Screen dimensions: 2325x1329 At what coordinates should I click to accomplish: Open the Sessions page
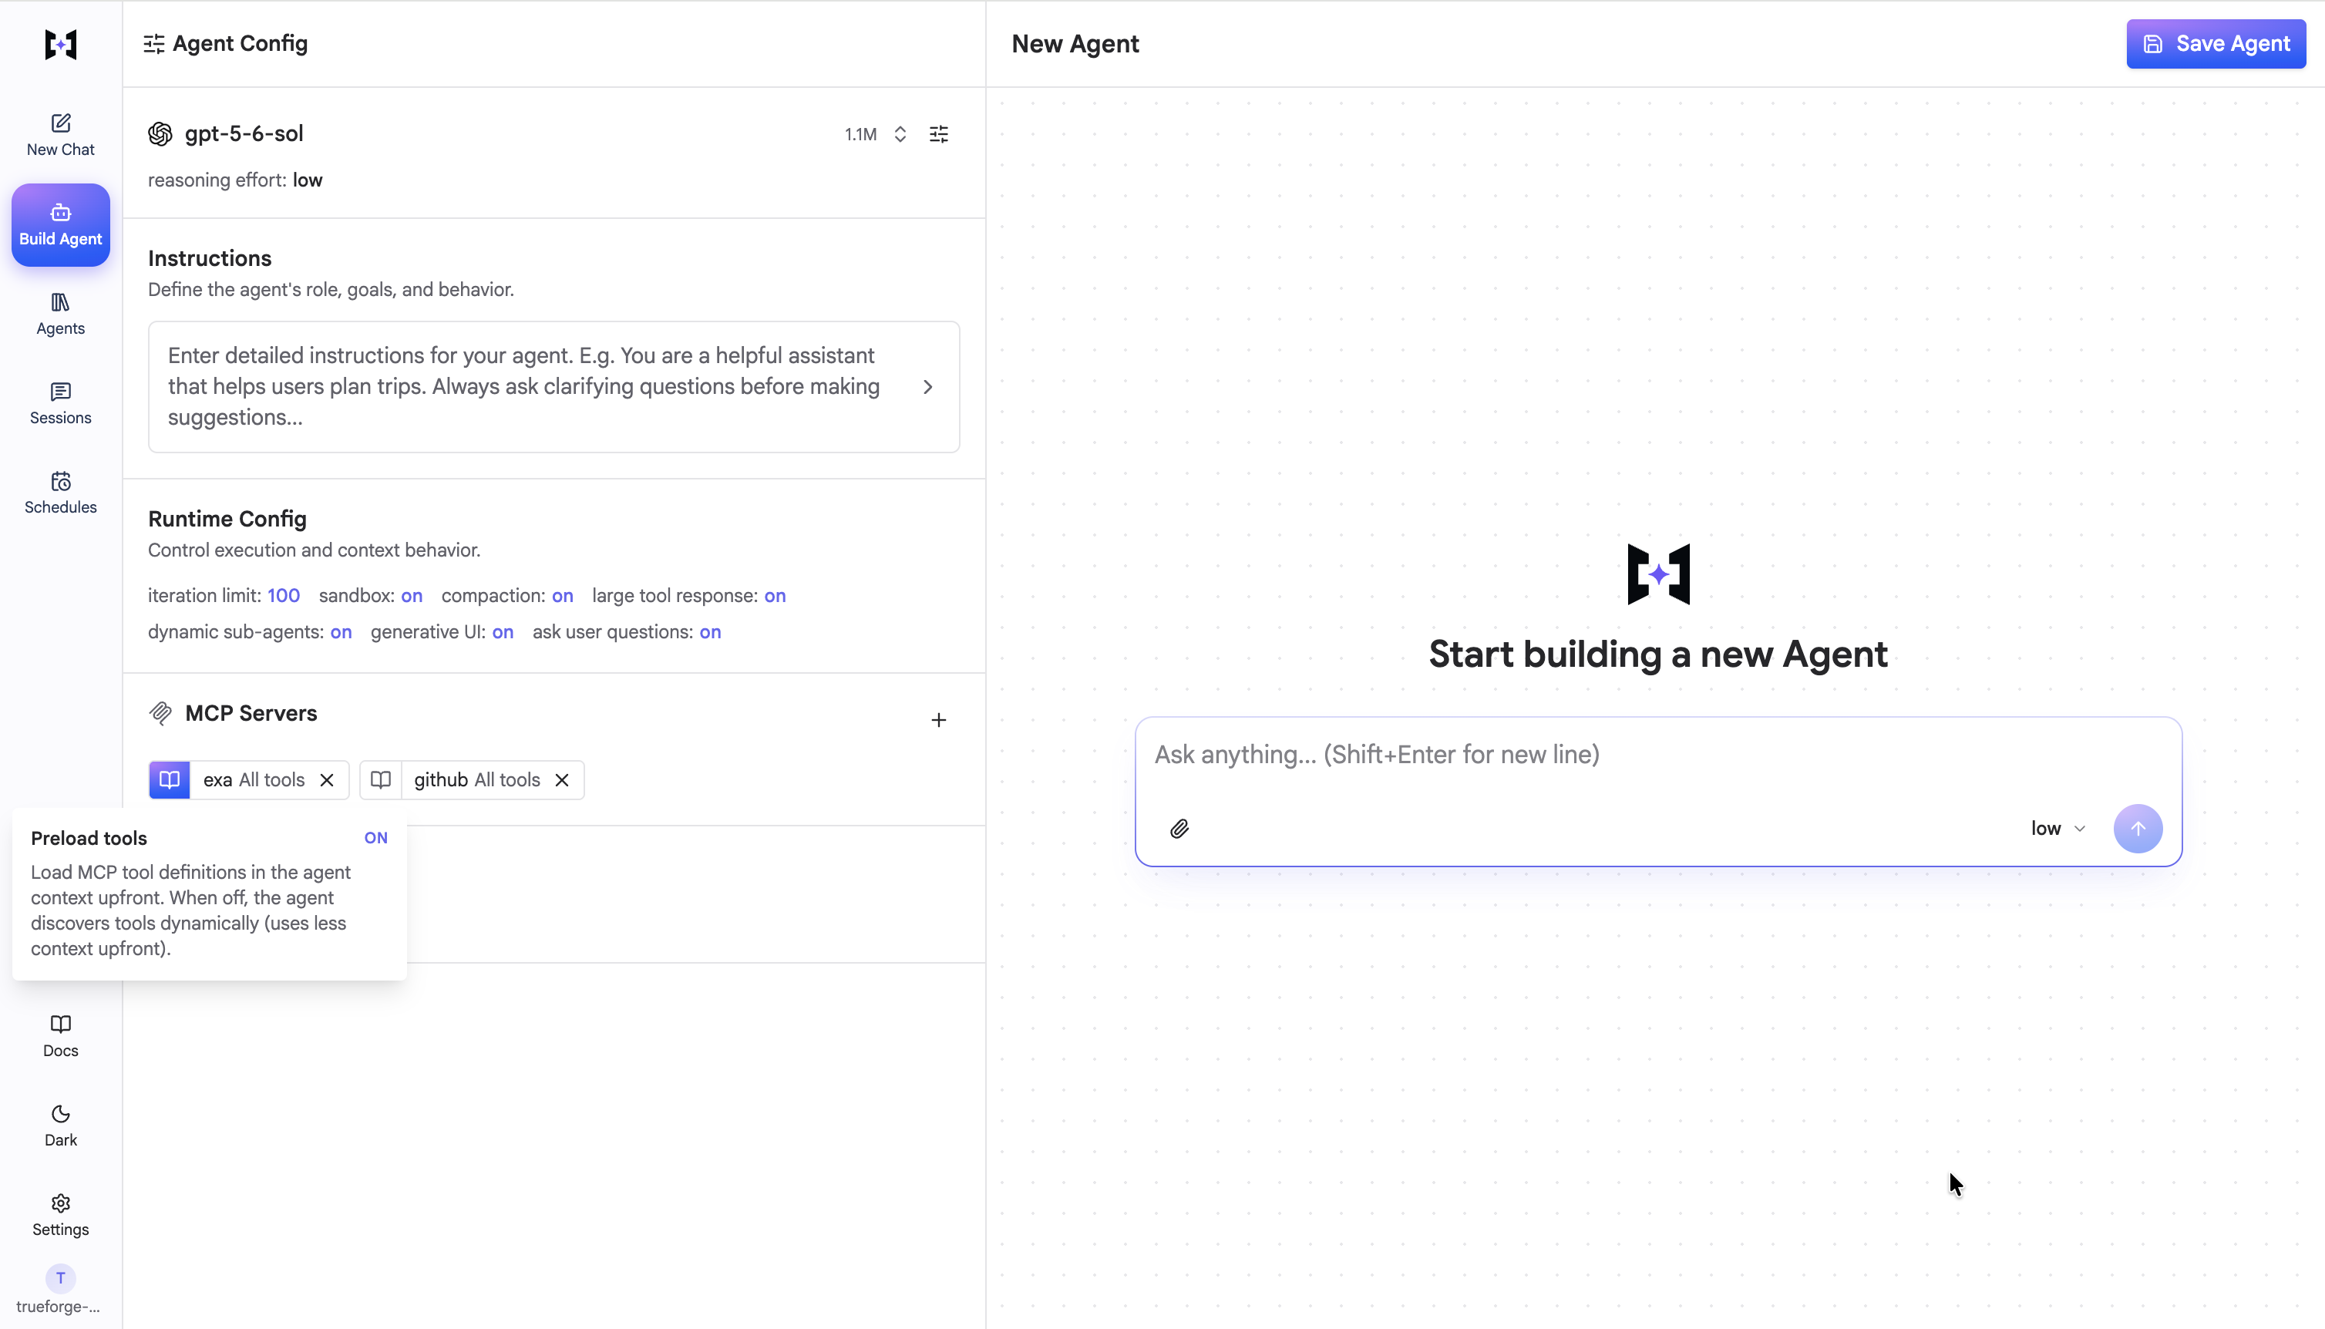coord(60,403)
